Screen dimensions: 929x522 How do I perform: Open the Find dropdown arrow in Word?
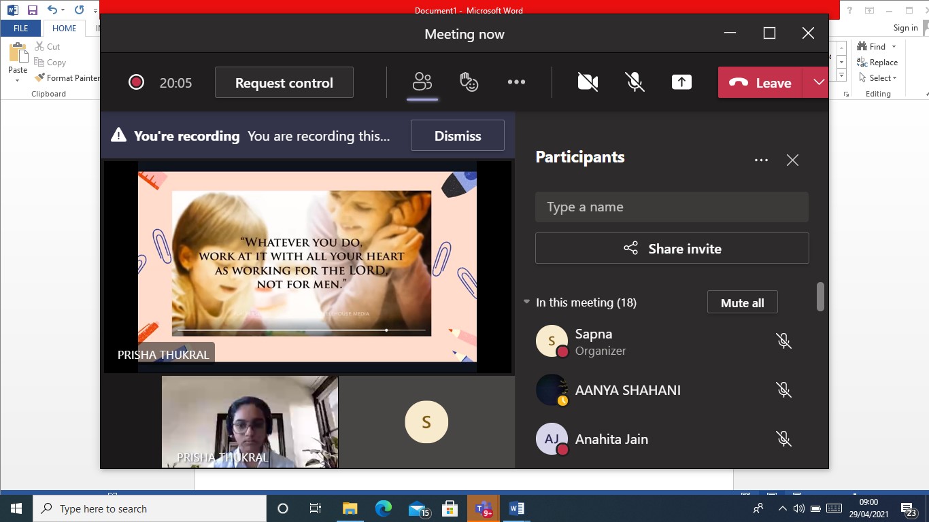coord(894,46)
